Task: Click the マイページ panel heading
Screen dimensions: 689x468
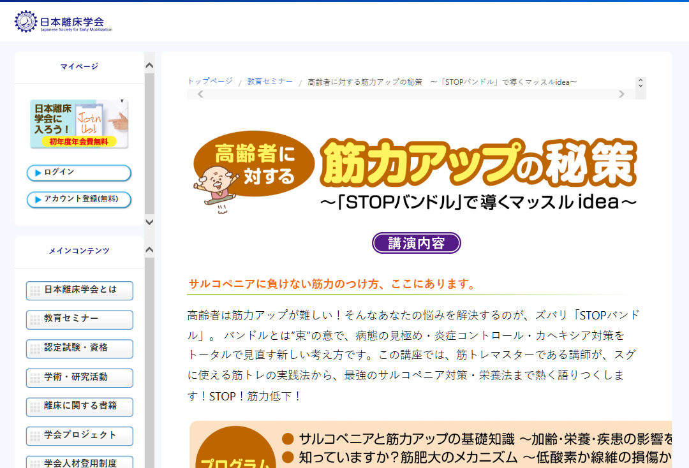Action: click(x=79, y=66)
